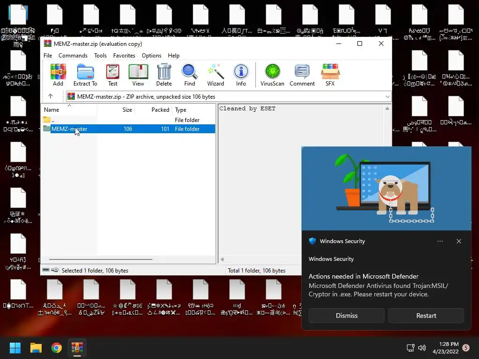The image size is (479, 359).
Task: Open notification count badge
Action: [466, 348]
